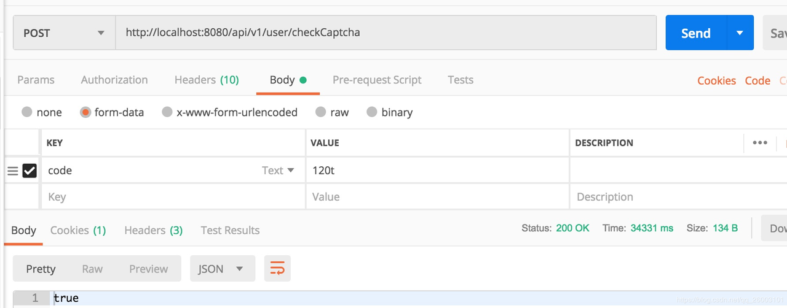The image size is (787, 308).
Task: Open response Cookies (1) tab
Action: [x=78, y=230]
